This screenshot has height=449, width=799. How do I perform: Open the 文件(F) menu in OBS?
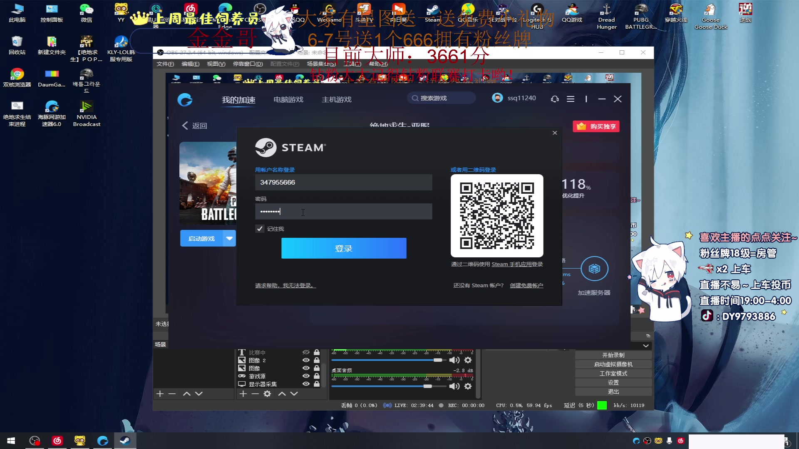click(x=164, y=64)
